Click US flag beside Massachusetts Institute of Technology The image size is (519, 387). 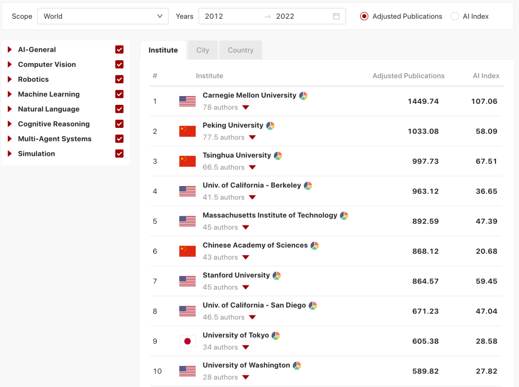click(x=187, y=221)
